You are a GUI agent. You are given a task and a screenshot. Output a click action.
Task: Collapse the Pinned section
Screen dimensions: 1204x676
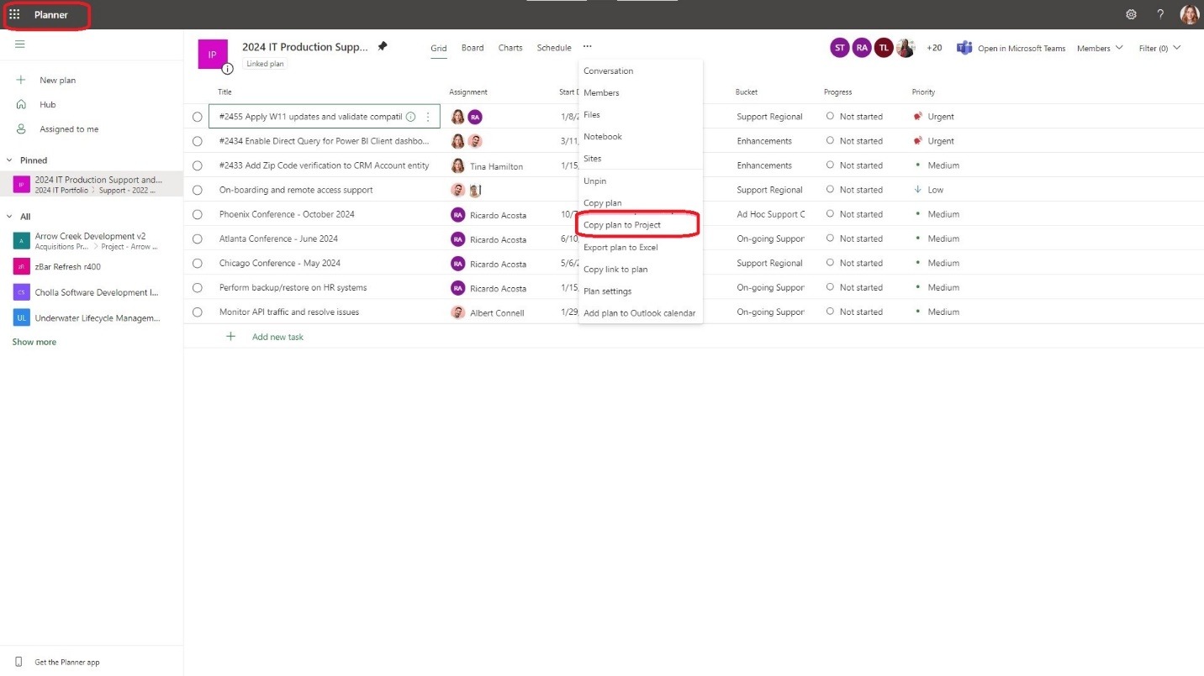point(9,160)
